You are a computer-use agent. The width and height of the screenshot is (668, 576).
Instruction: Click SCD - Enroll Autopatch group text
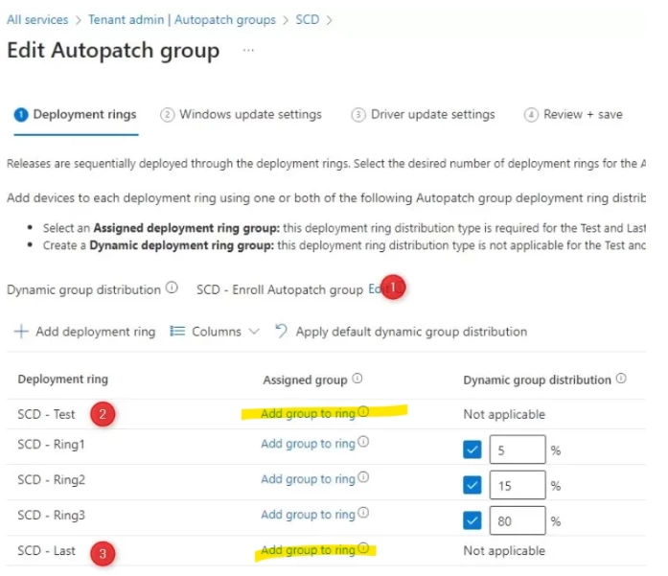tap(280, 289)
